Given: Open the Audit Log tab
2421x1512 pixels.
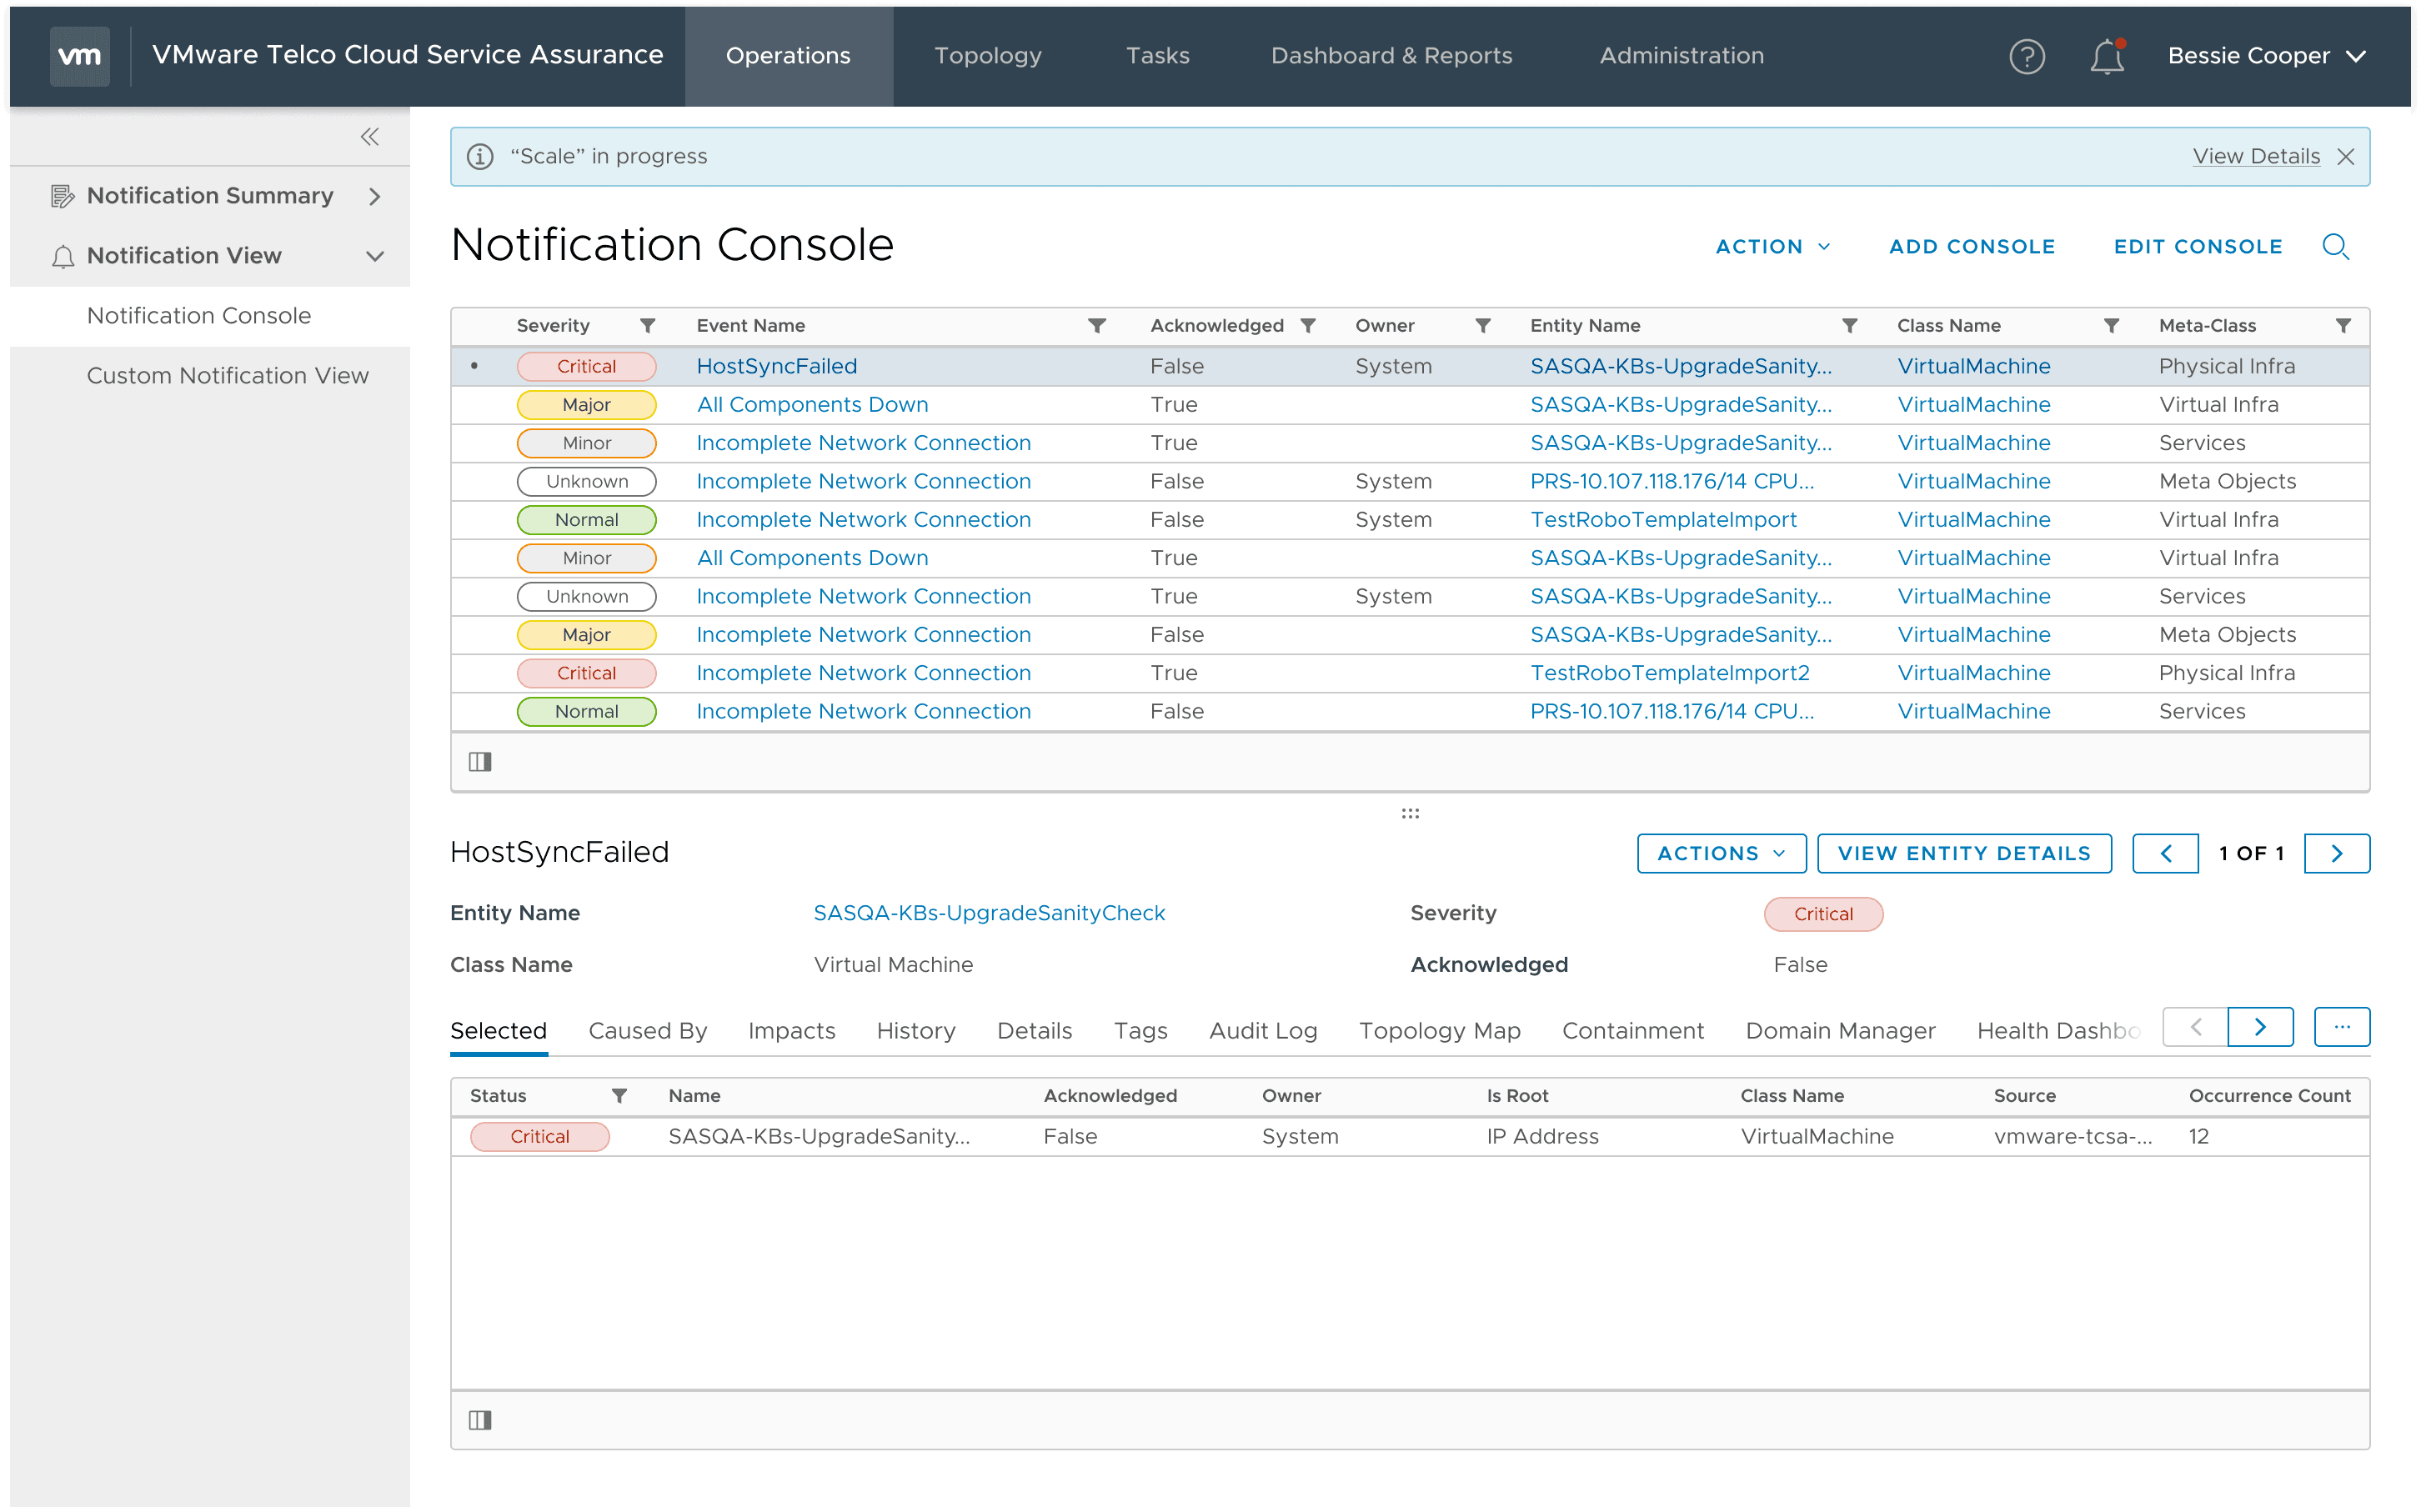Looking at the screenshot, I should tap(1262, 1031).
